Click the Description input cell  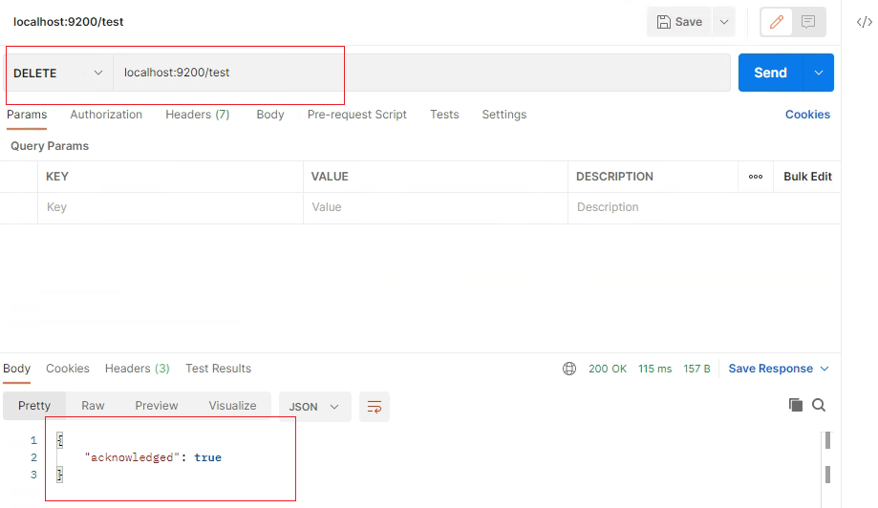point(704,207)
